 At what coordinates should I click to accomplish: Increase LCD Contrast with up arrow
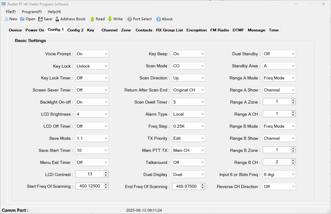click(x=106, y=173)
